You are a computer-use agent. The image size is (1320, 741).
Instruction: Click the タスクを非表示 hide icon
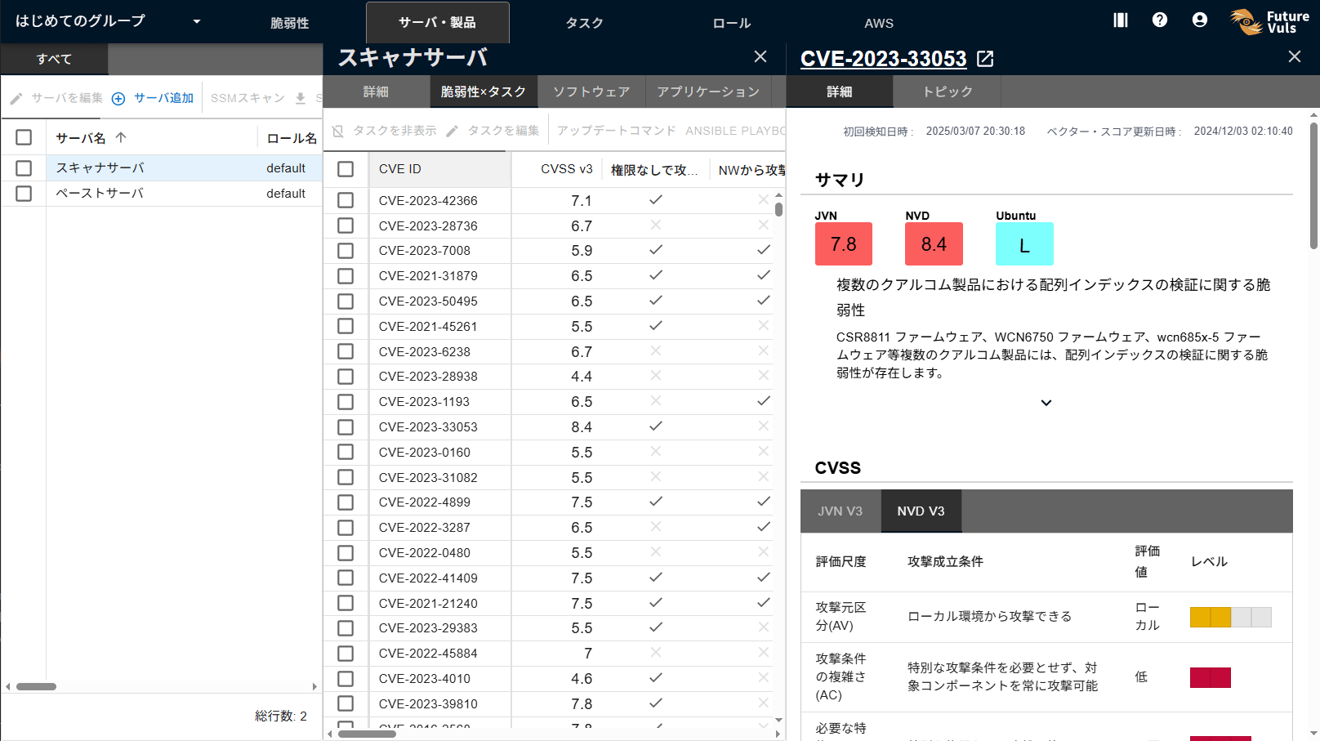[x=338, y=132]
